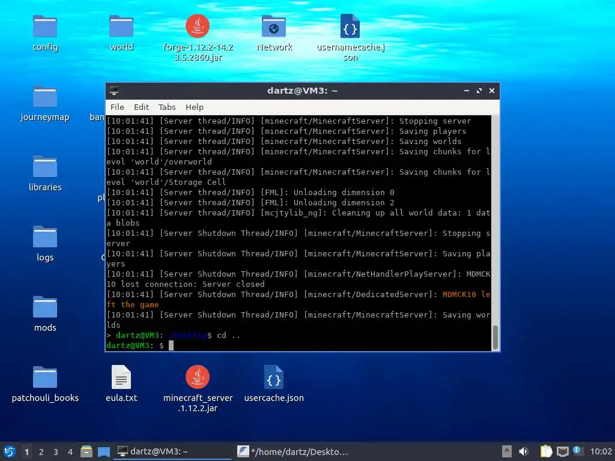Switch to workspace 3
The image size is (615, 461).
56,452
